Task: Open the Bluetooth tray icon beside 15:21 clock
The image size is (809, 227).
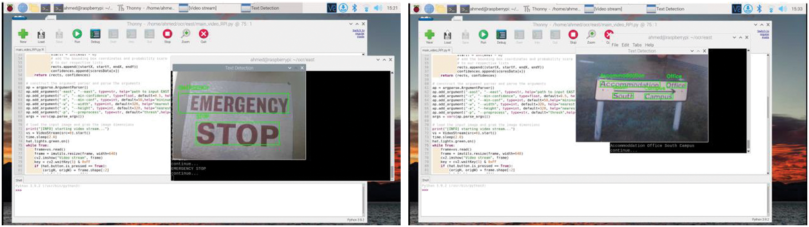Action: pos(354,8)
